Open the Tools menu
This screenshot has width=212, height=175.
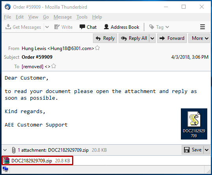(82, 17)
